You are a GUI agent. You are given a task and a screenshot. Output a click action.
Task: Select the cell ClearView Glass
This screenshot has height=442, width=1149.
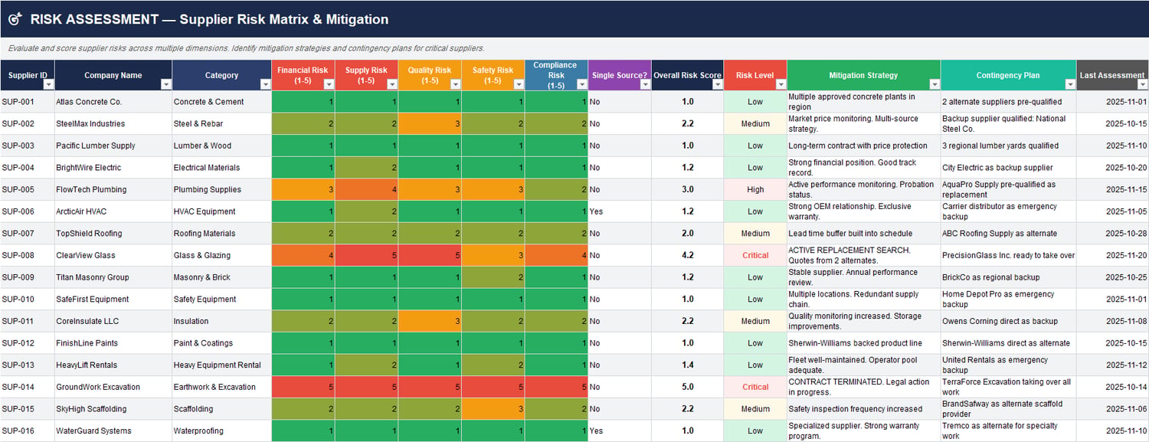click(113, 255)
